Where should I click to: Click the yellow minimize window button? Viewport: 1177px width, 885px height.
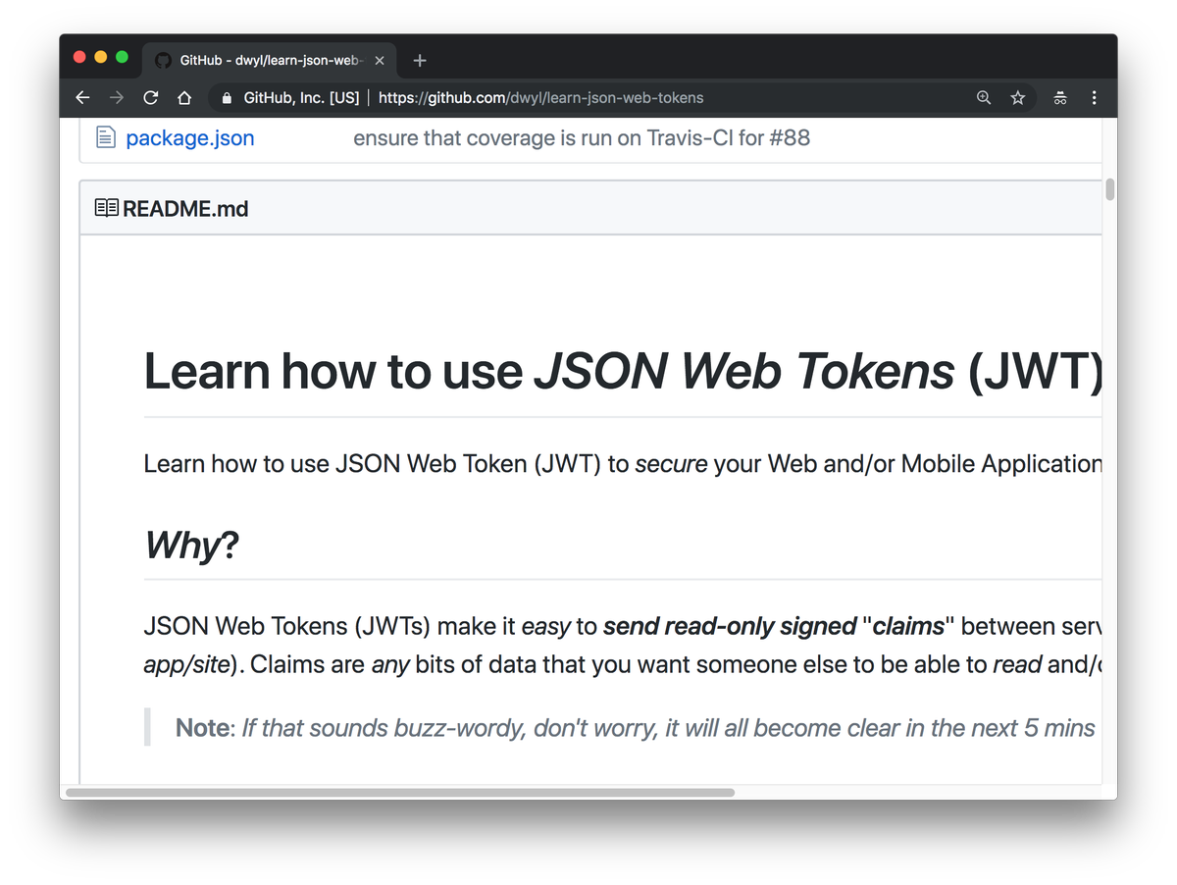tap(101, 57)
